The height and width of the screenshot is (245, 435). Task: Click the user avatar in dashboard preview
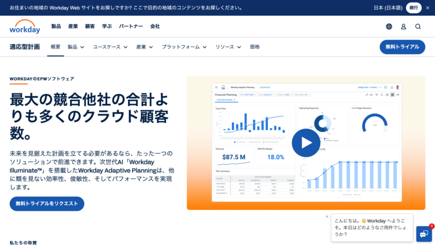(397, 87)
